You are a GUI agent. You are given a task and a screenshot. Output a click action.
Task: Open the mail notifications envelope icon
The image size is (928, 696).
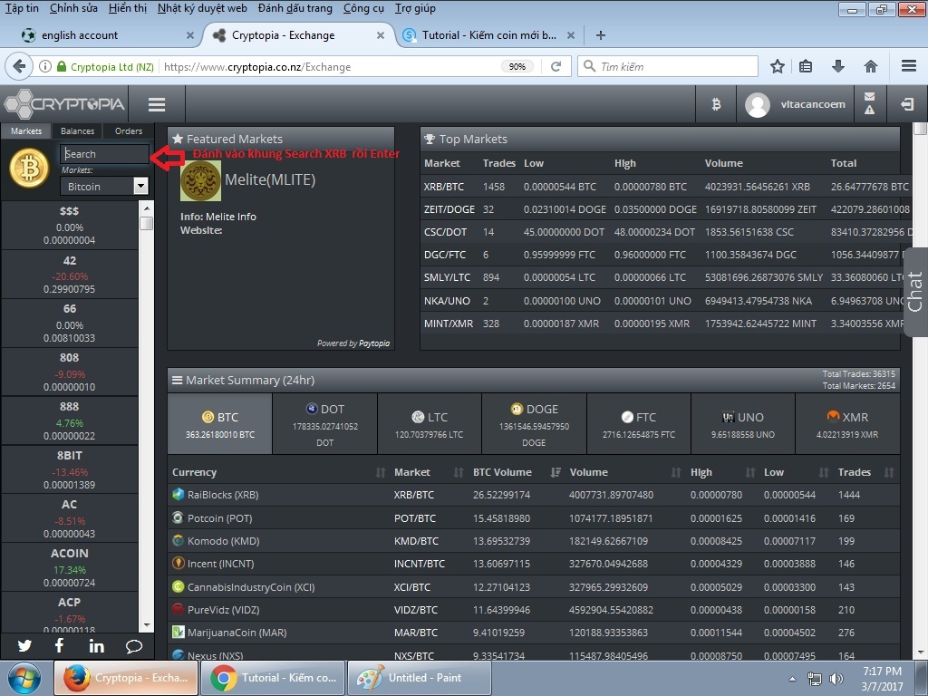click(869, 96)
